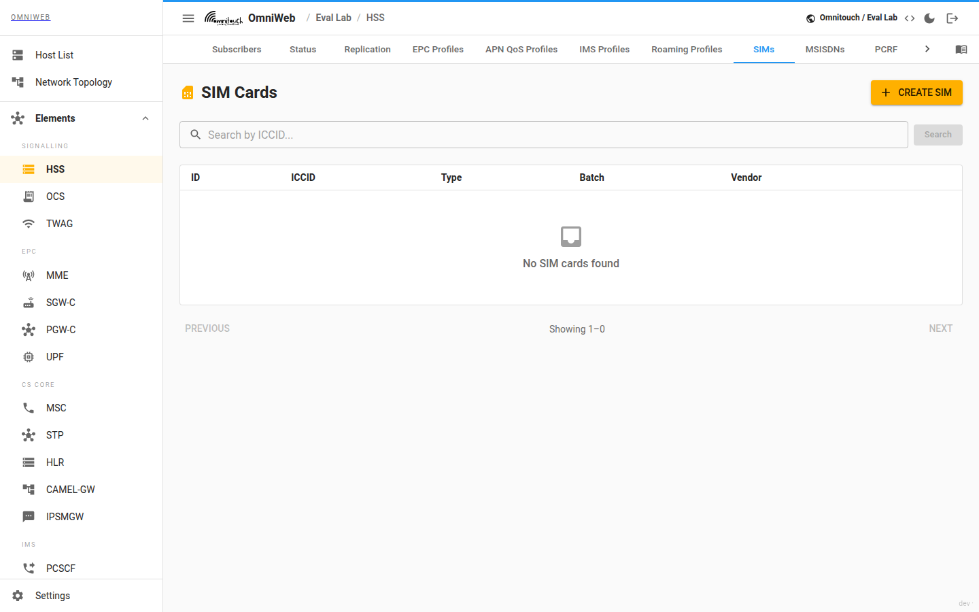Click the Vendor column header
This screenshot has height=612, width=979.
[746, 177]
